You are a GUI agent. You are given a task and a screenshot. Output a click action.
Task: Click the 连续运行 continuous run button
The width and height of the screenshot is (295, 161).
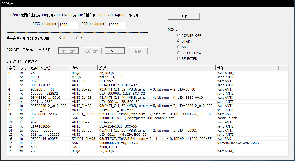91,51
